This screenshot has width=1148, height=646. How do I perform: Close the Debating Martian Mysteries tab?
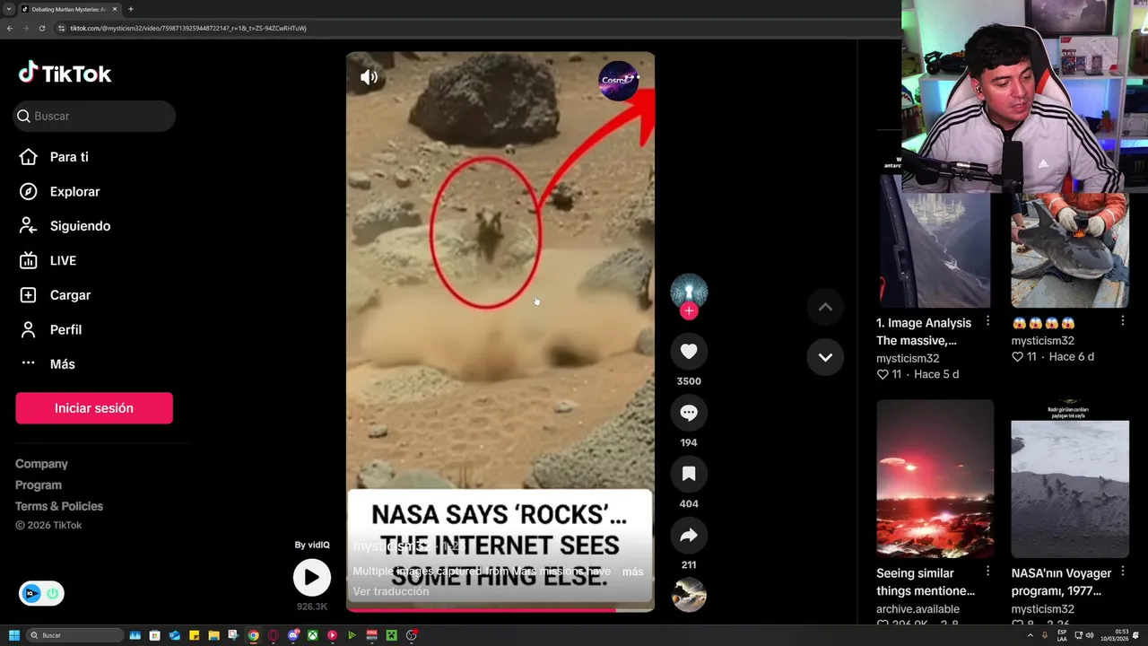115,9
